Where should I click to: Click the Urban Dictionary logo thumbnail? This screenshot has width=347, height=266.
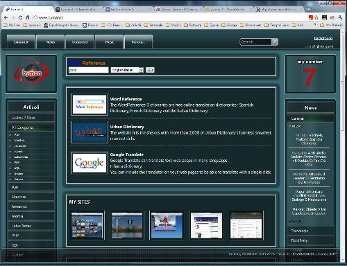(x=90, y=132)
